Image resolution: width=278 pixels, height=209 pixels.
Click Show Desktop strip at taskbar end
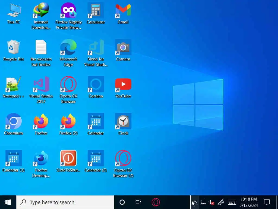[277, 202]
